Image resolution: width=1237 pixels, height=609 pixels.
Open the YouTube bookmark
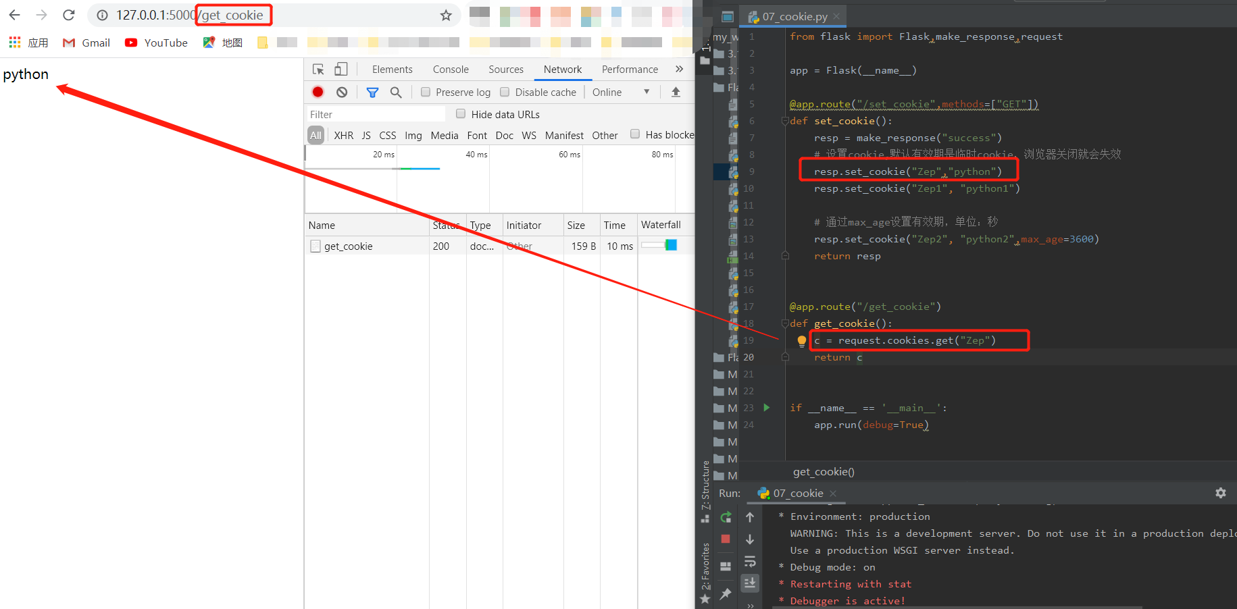(x=156, y=43)
